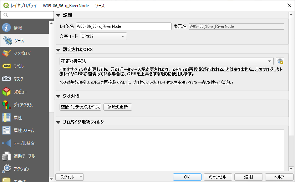Collapse the 設定 section
The image size is (295, 182).
[x=58, y=15]
